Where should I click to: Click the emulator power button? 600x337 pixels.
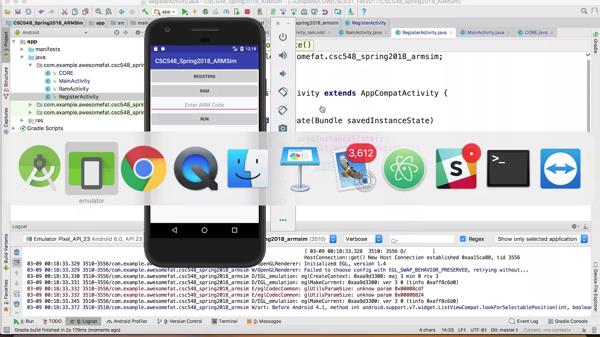tap(283, 37)
